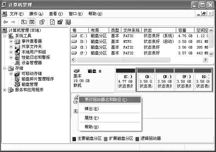Select the (E:) partition block in disk map

point(164,80)
